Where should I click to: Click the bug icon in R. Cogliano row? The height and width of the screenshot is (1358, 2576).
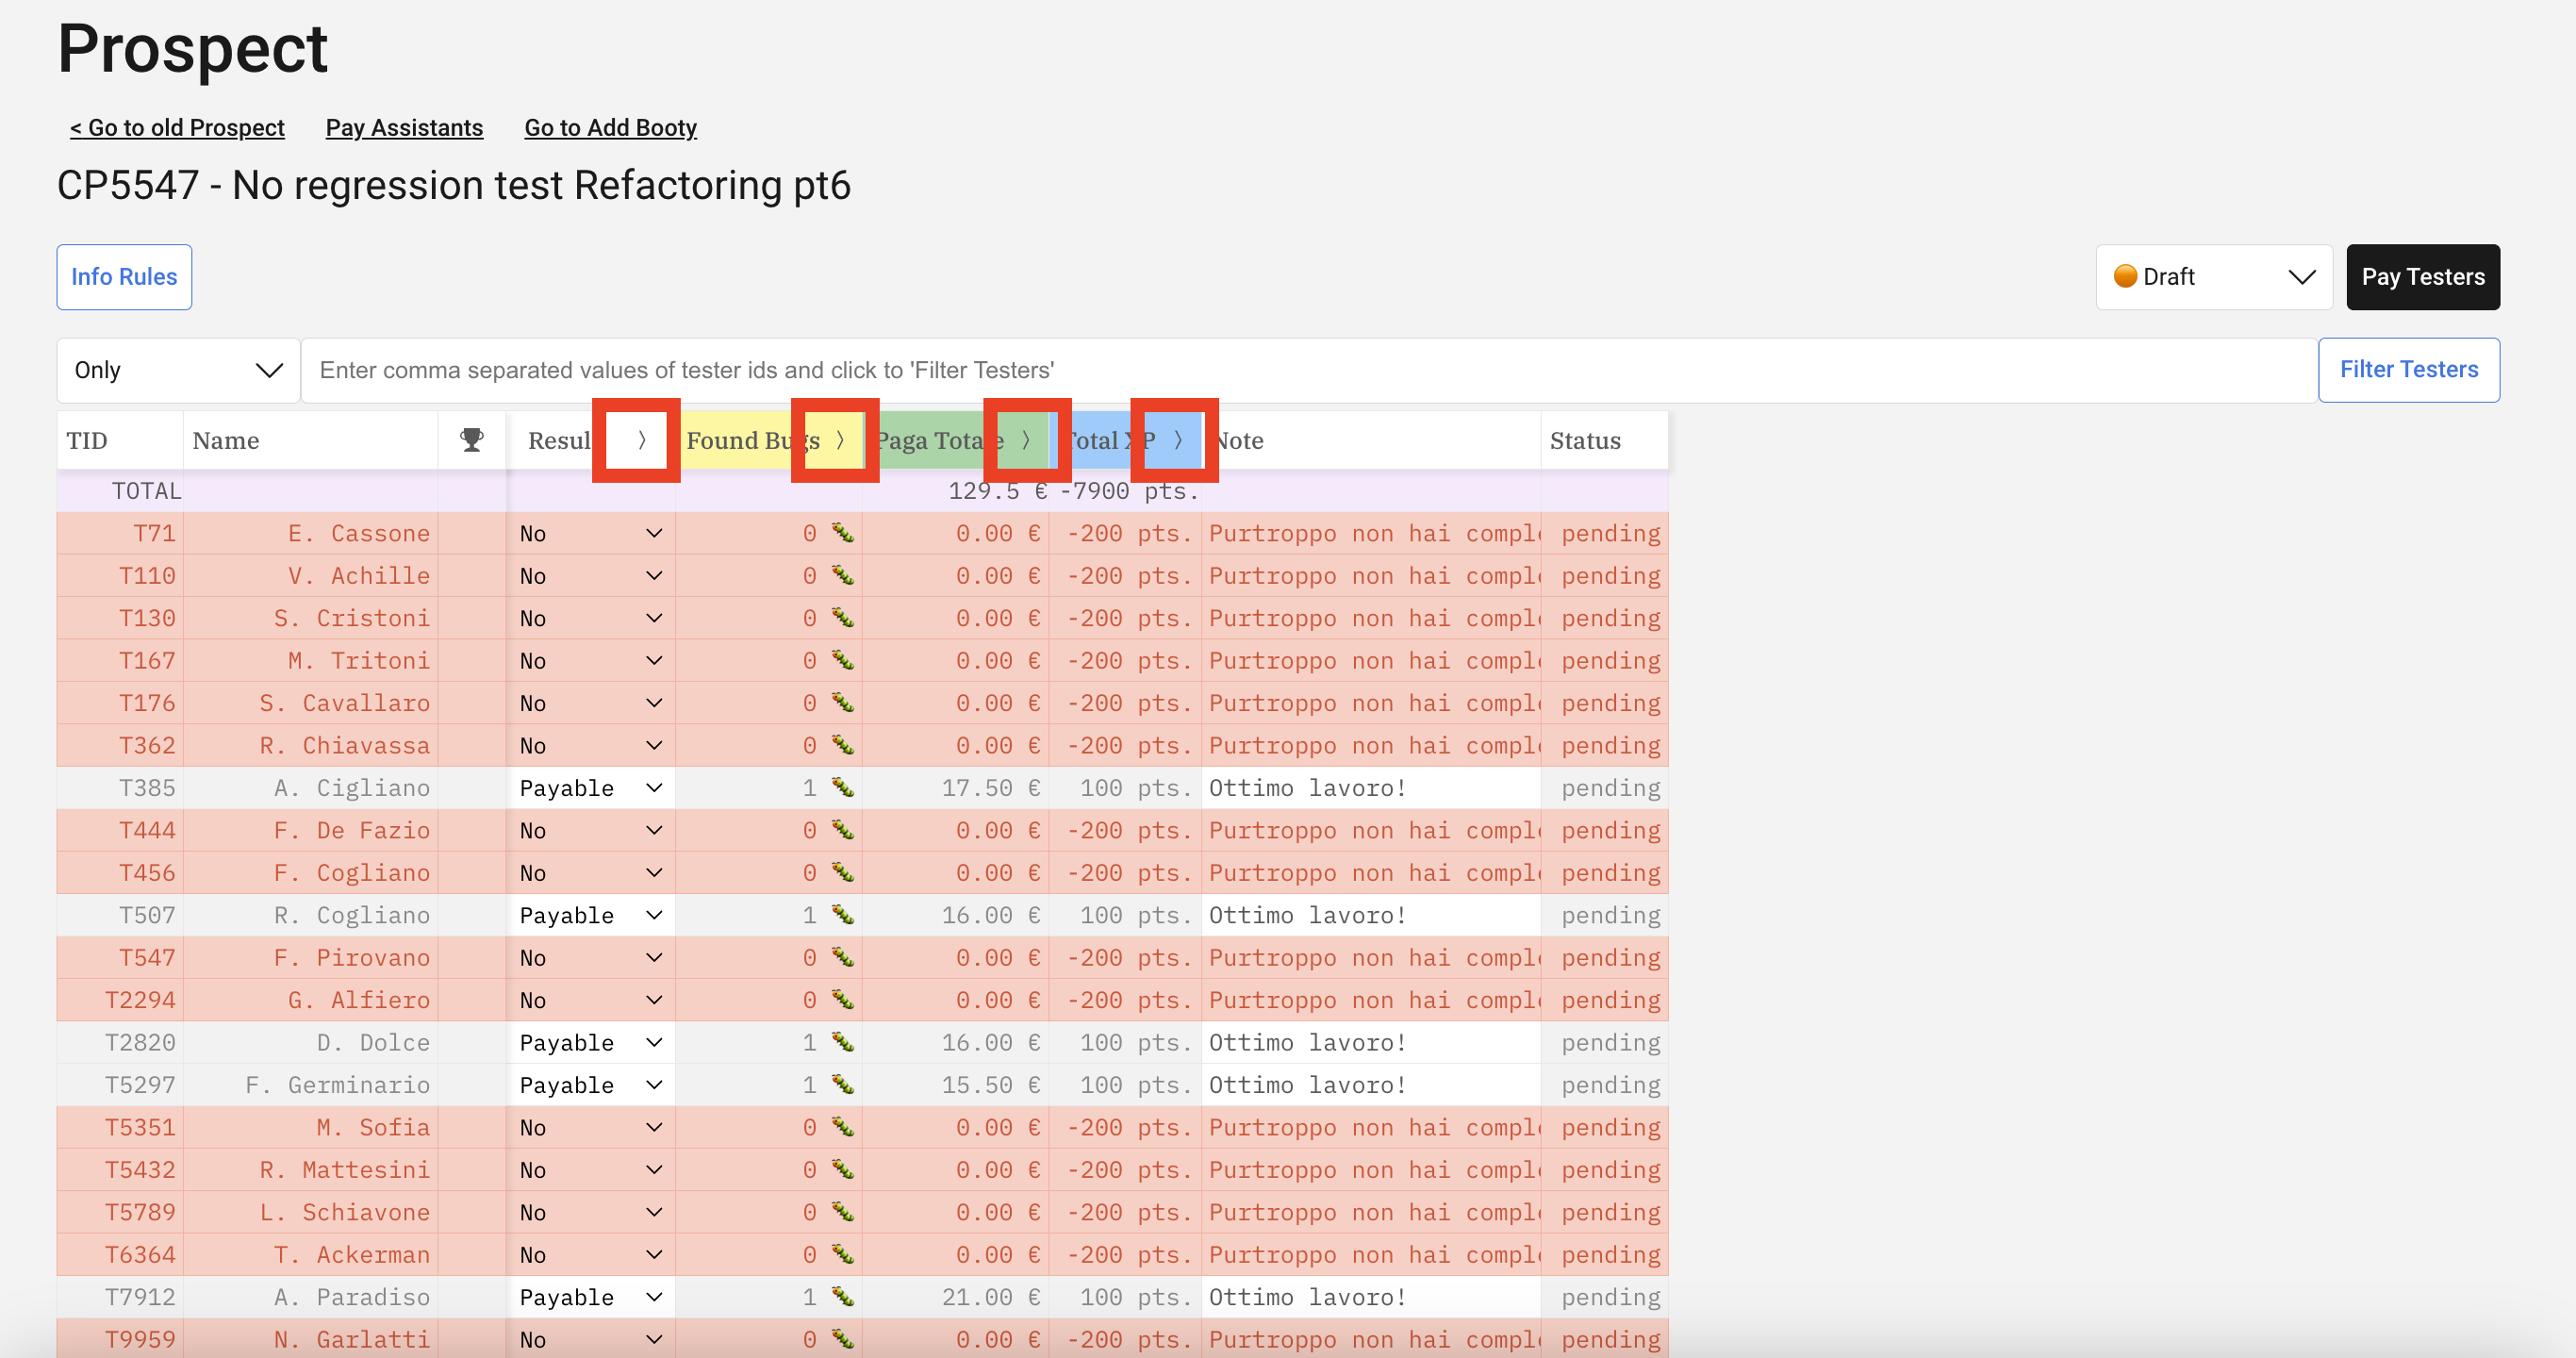point(843,915)
